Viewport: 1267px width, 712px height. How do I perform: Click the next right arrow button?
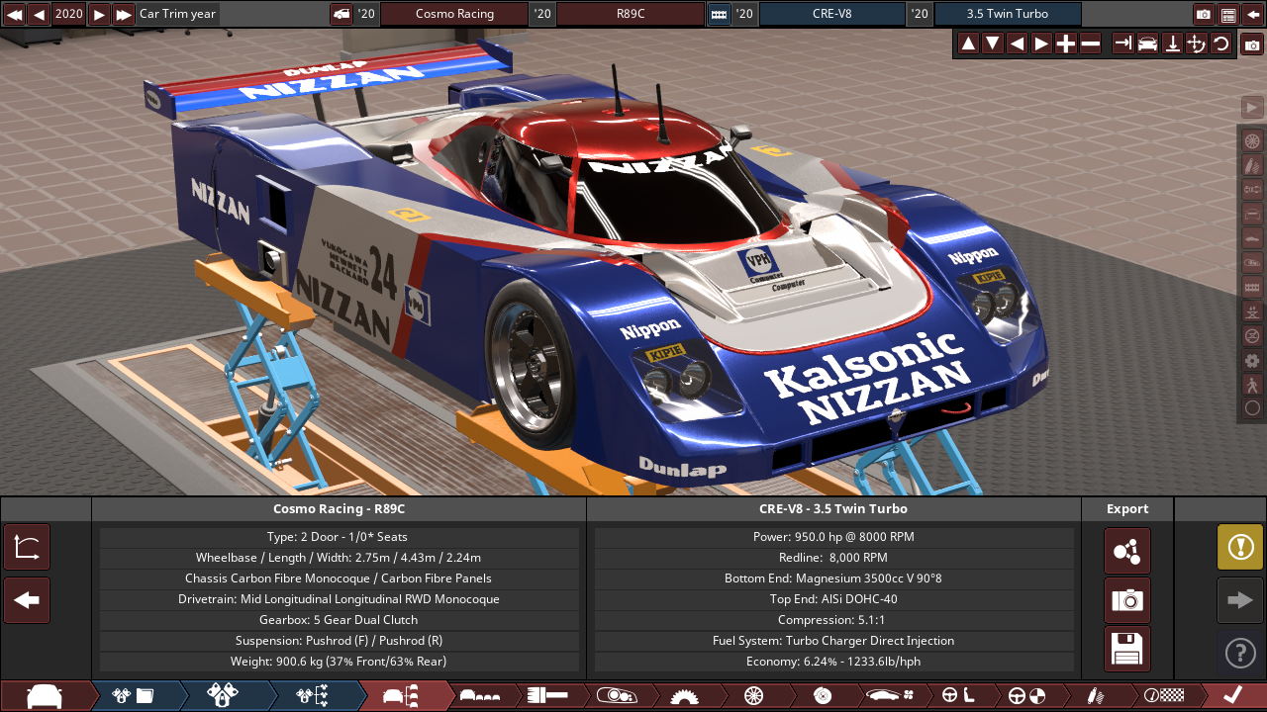pyautogui.click(x=1240, y=600)
